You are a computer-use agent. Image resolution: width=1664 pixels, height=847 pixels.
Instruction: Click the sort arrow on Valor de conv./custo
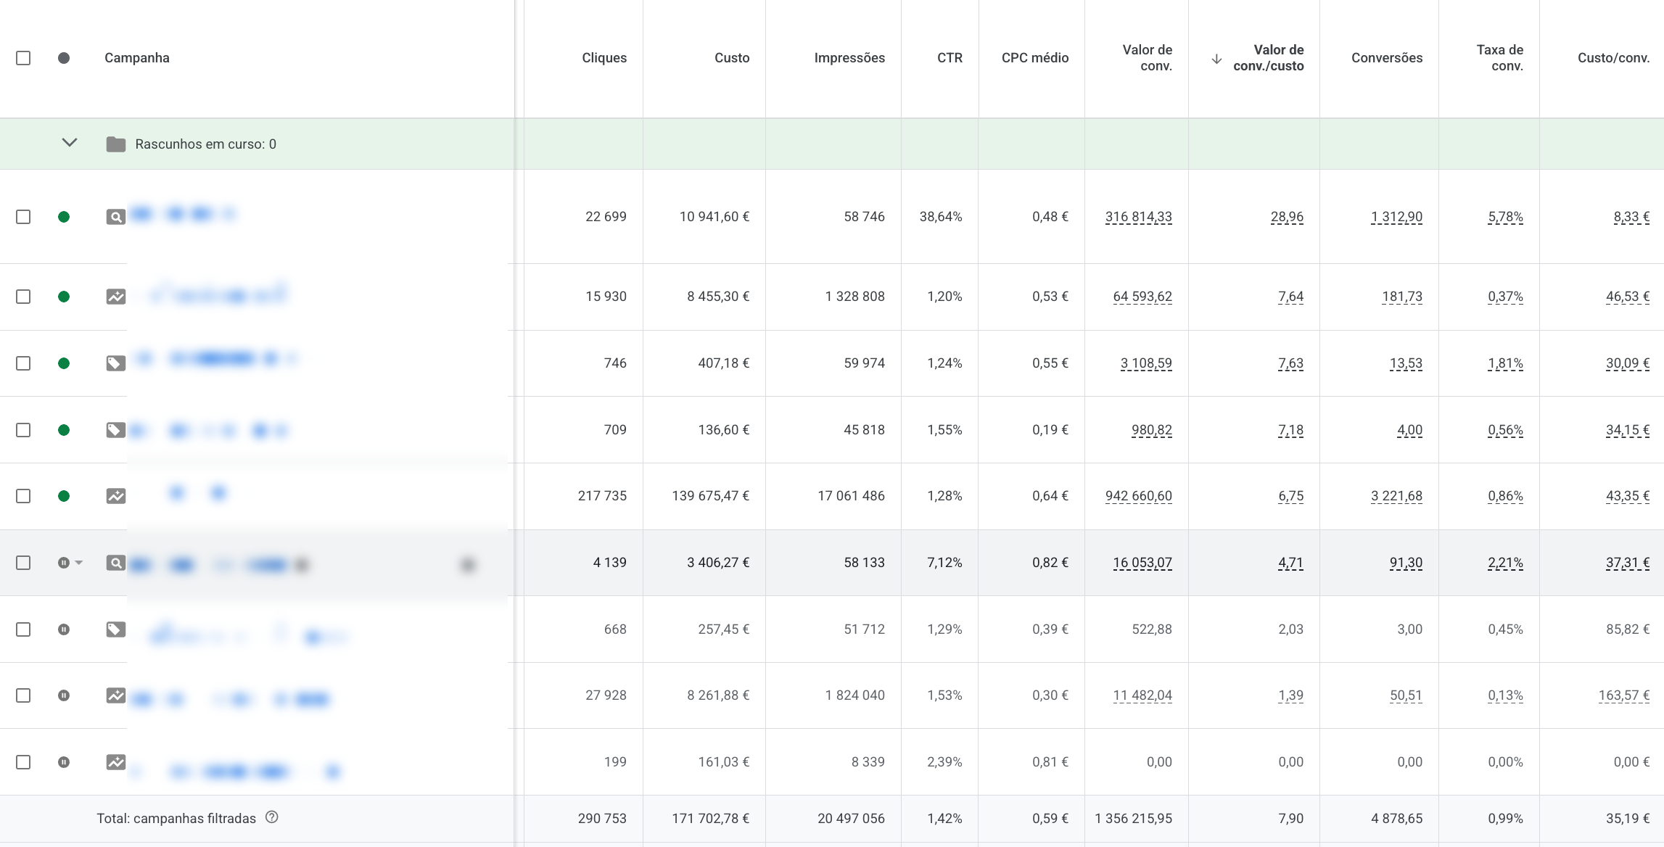1216,59
